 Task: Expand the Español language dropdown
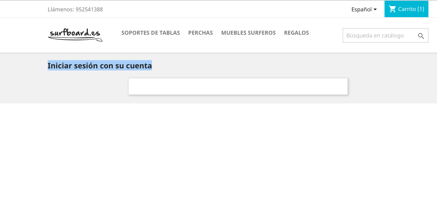coord(364,9)
